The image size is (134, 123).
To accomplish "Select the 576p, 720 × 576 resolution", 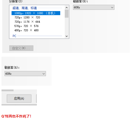I will (26, 26).
